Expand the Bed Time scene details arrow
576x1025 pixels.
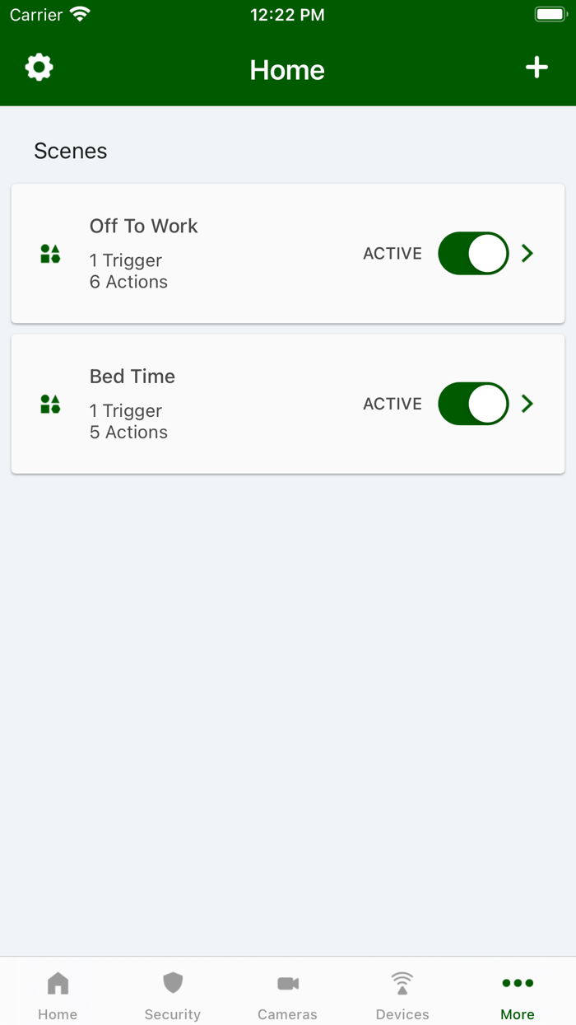(527, 404)
